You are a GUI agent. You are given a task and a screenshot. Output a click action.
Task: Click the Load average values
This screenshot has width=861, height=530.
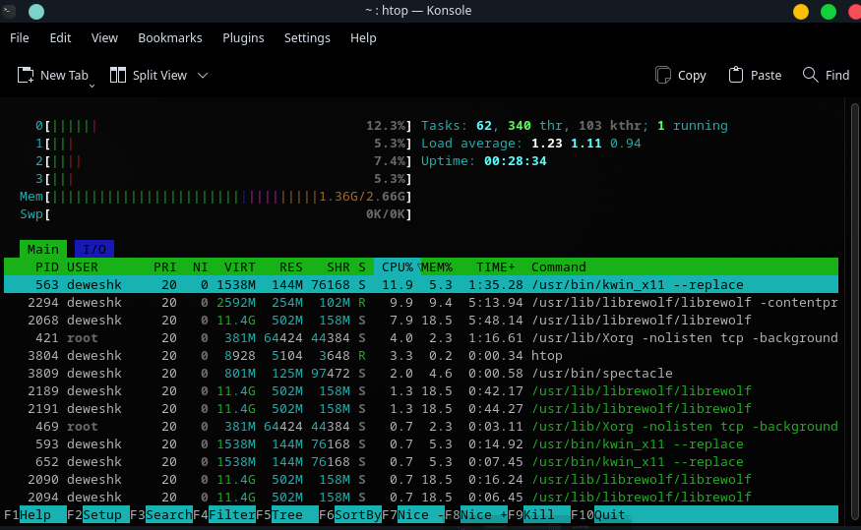click(585, 144)
